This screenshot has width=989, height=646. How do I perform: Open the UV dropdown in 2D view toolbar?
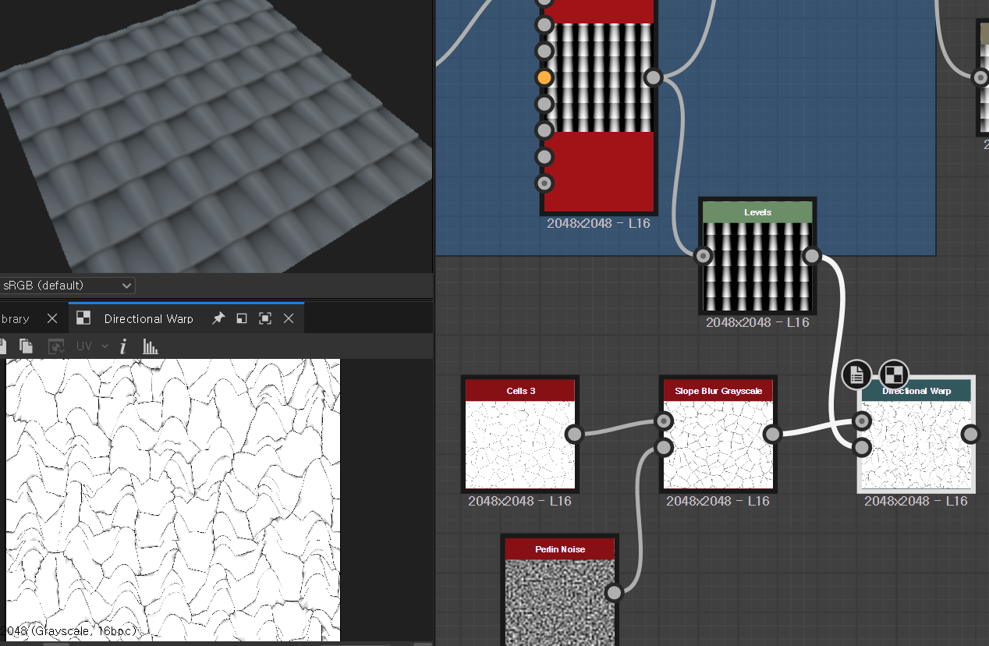[x=92, y=346]
